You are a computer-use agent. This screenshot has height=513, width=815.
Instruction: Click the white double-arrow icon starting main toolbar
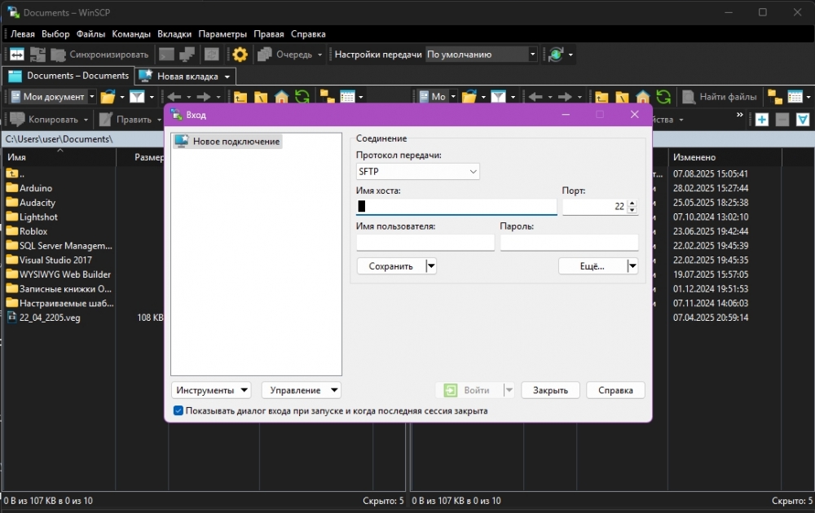[16, 54]
